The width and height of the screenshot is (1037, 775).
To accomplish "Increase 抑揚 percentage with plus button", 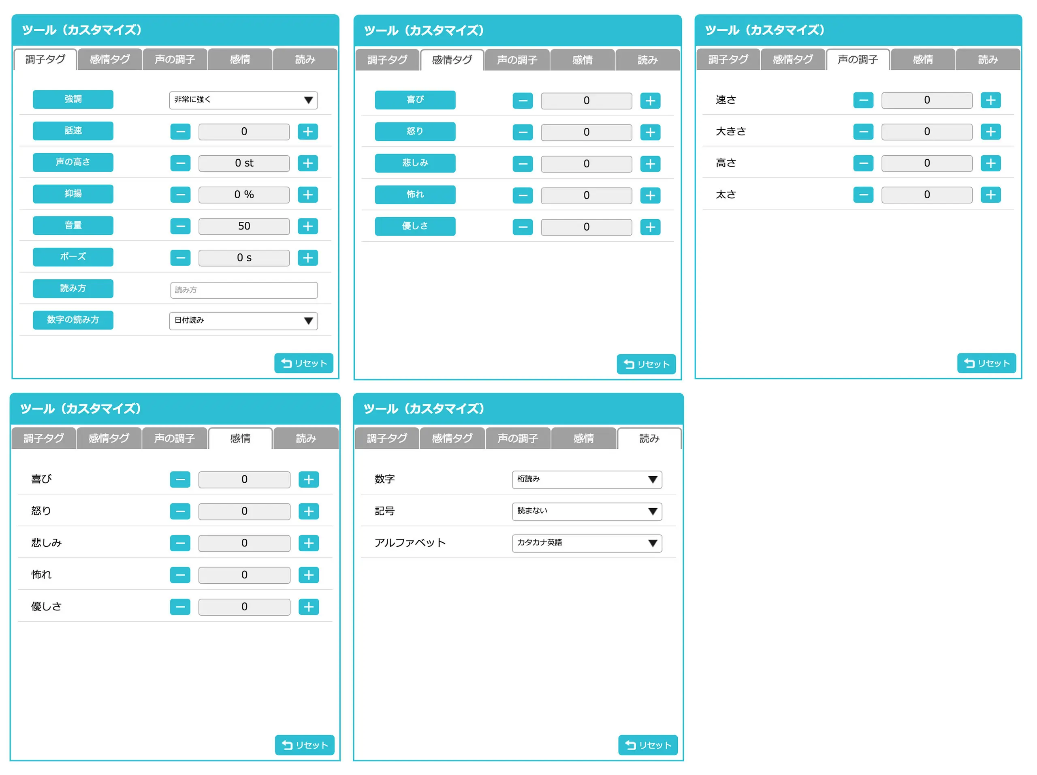I will click(x=307, y=195).
